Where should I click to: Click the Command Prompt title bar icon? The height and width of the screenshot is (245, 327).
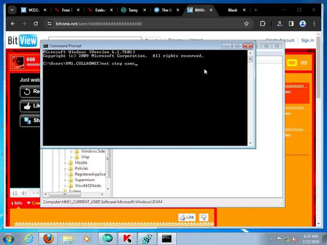[45, 46]
